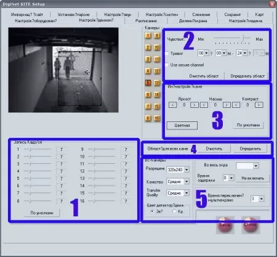Click frame rate slider for channel 9
This screenshot has width=277, height=257.
[102, 149]
